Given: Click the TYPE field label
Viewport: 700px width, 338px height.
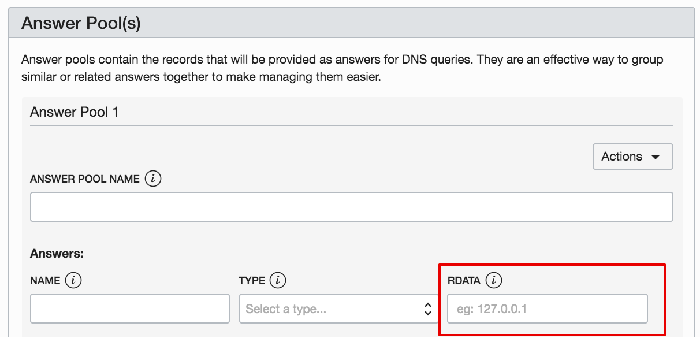Looking at the screenshot, I should click(252, 281).
